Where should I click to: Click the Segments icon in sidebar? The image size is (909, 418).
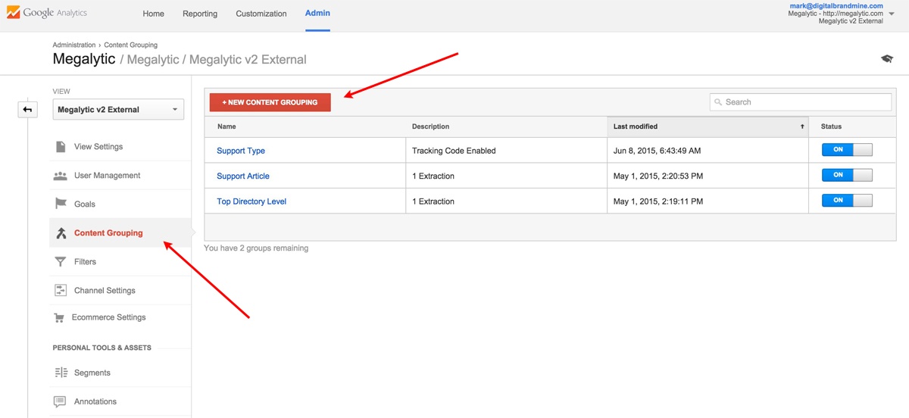coord(61,373)
